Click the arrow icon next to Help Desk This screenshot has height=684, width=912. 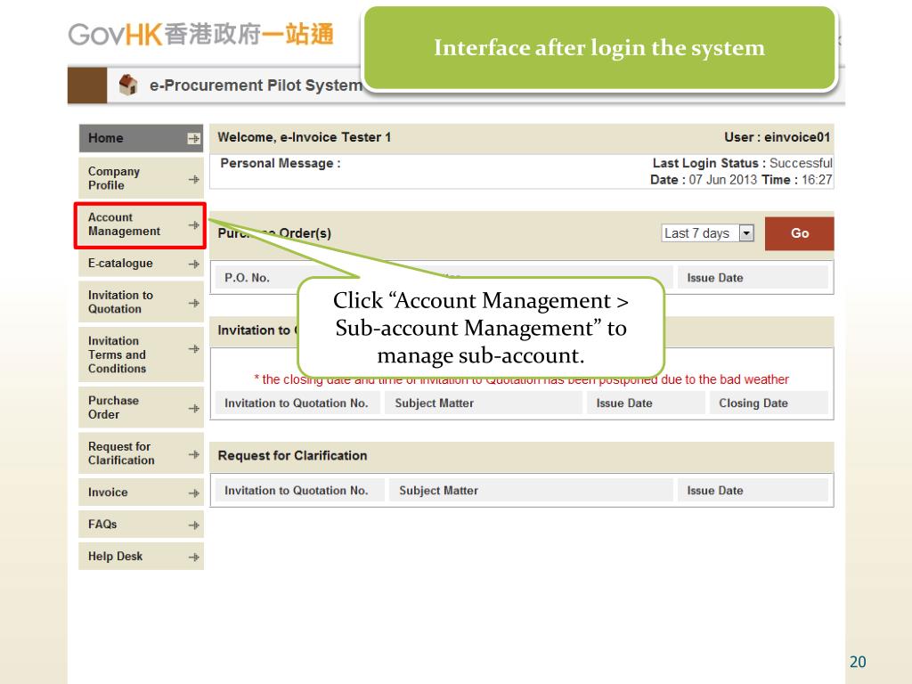193,557
